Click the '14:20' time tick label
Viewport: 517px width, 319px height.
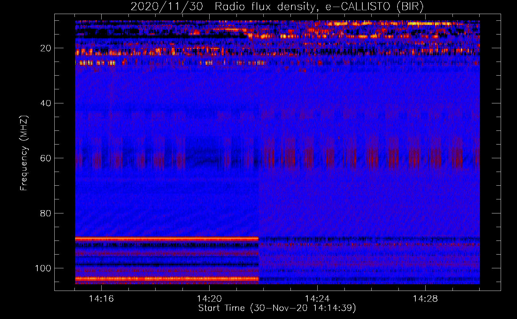[x=209, y=299]
